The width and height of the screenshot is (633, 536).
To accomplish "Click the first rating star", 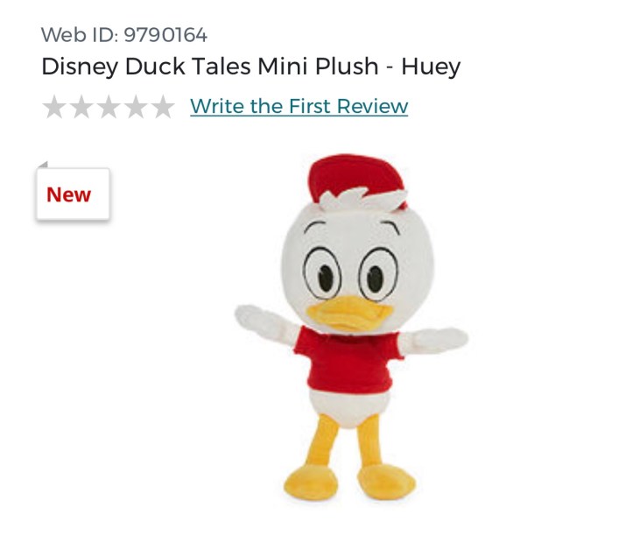I will click(54, 107).
